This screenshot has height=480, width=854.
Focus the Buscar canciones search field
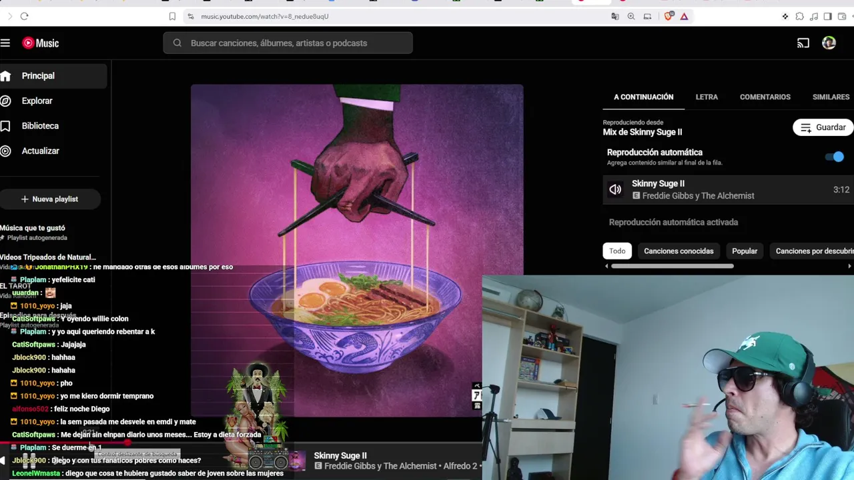pos(288,43)
